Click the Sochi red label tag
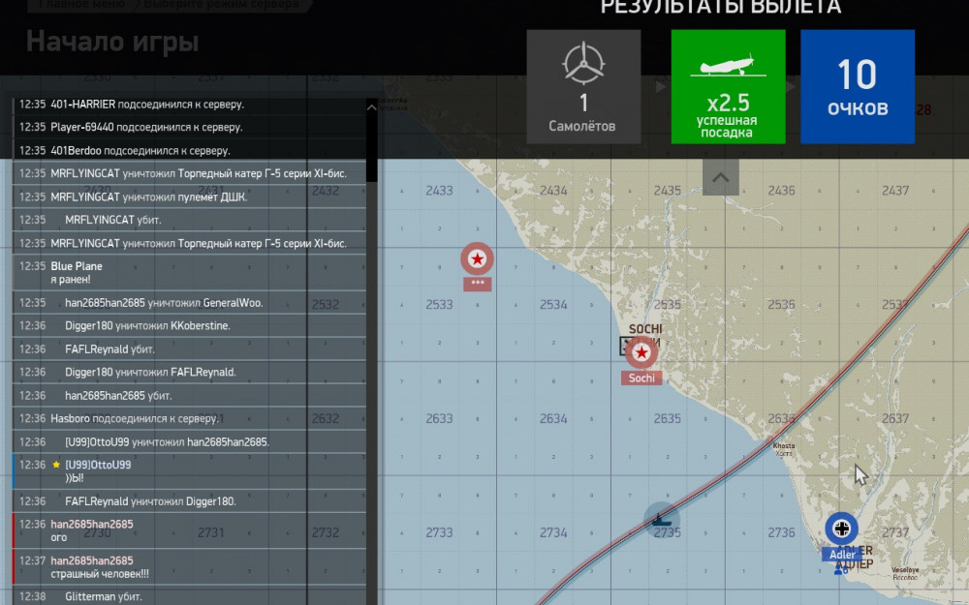 641,378
